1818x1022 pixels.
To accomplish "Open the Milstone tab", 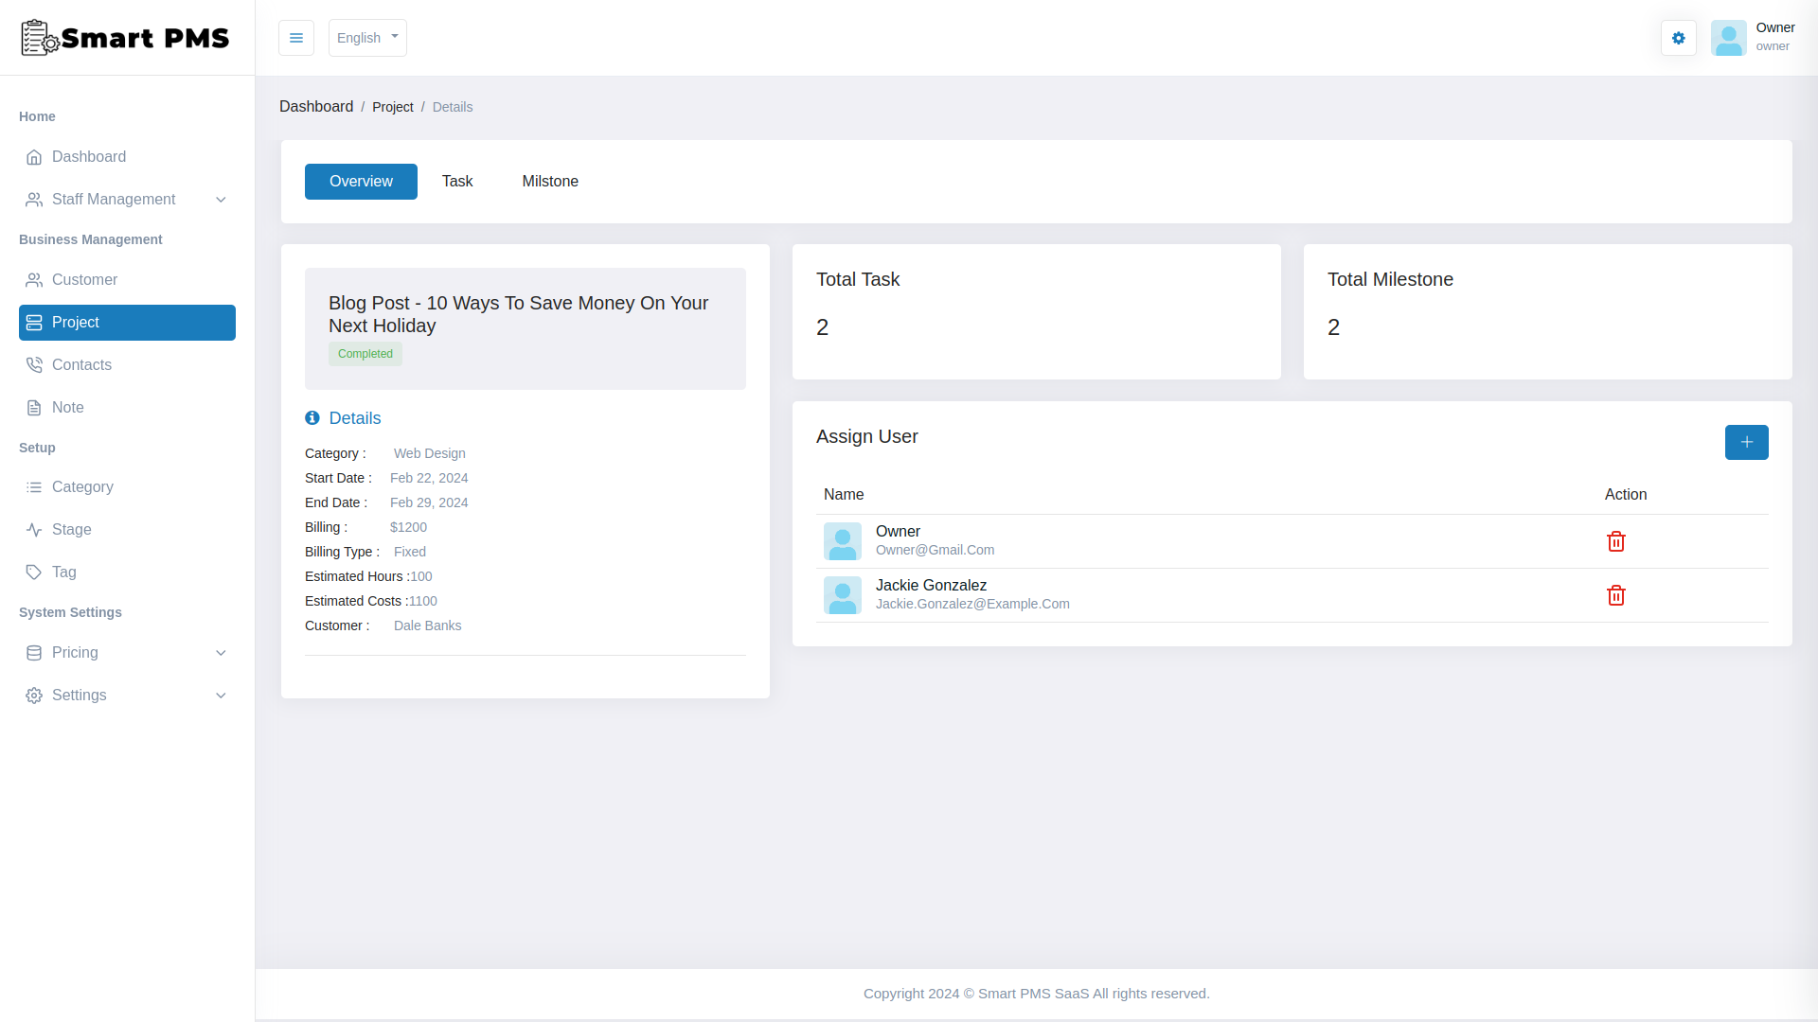I will pyautogui.click(x=549, y=181).
